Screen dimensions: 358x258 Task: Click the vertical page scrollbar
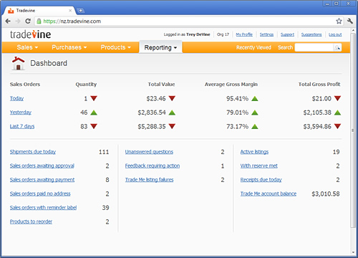click(353, 130)
